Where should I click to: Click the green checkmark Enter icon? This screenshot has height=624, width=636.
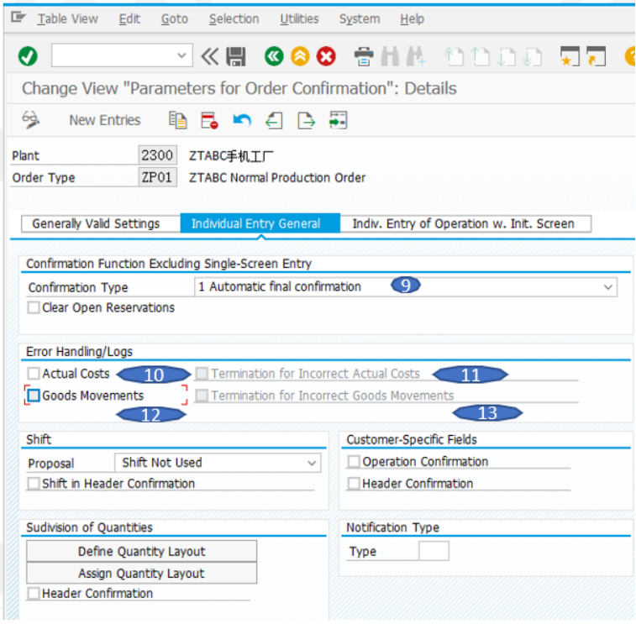tap(28, 56)
